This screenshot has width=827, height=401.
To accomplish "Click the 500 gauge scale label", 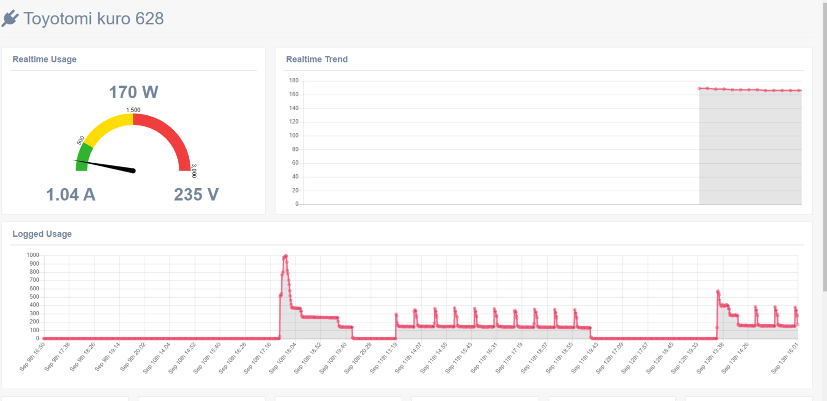I will tap(81, 141).
